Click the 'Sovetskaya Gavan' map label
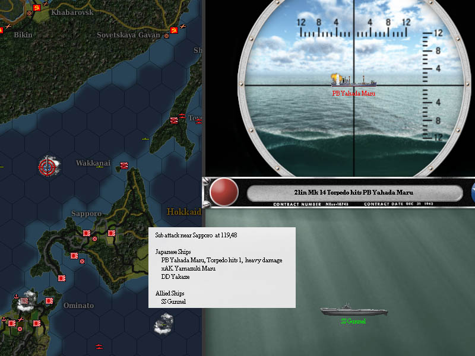The width and height of the screenshot is (475, 356). [128, 35]
